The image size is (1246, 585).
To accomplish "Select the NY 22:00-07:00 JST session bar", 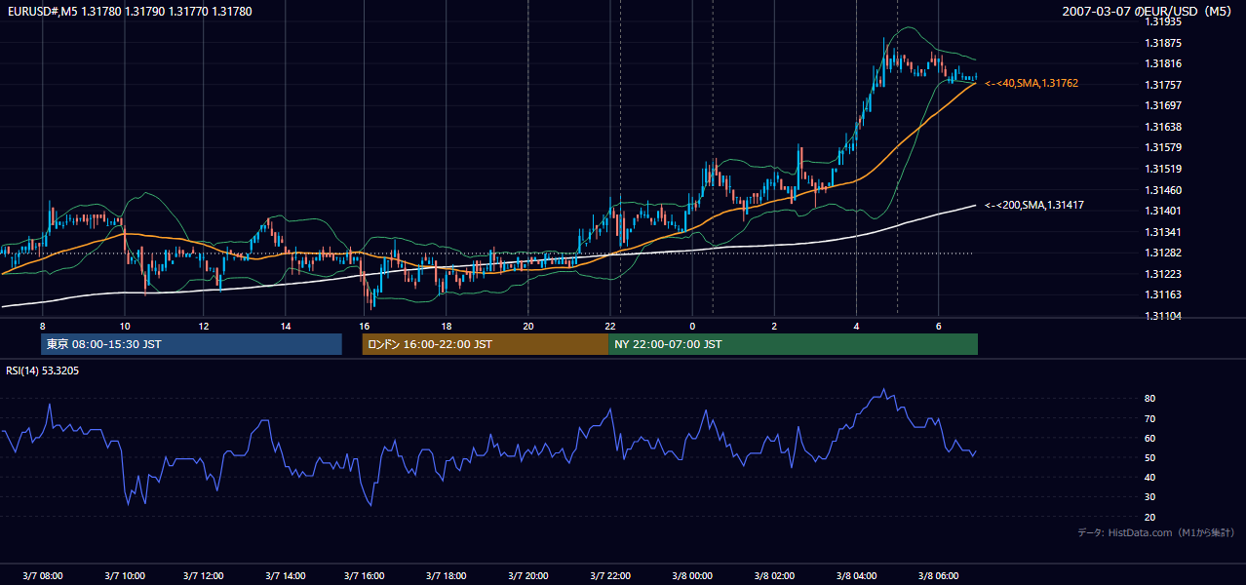I will [x=793, y=344].
